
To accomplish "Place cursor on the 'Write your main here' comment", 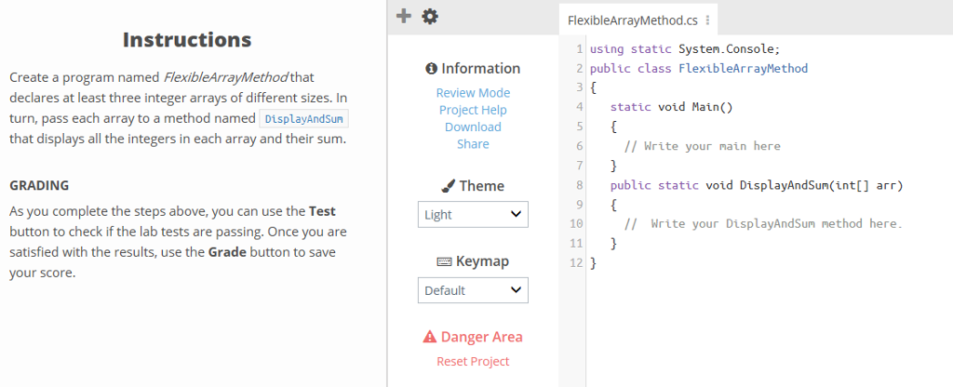I will [x=703, y=146].
